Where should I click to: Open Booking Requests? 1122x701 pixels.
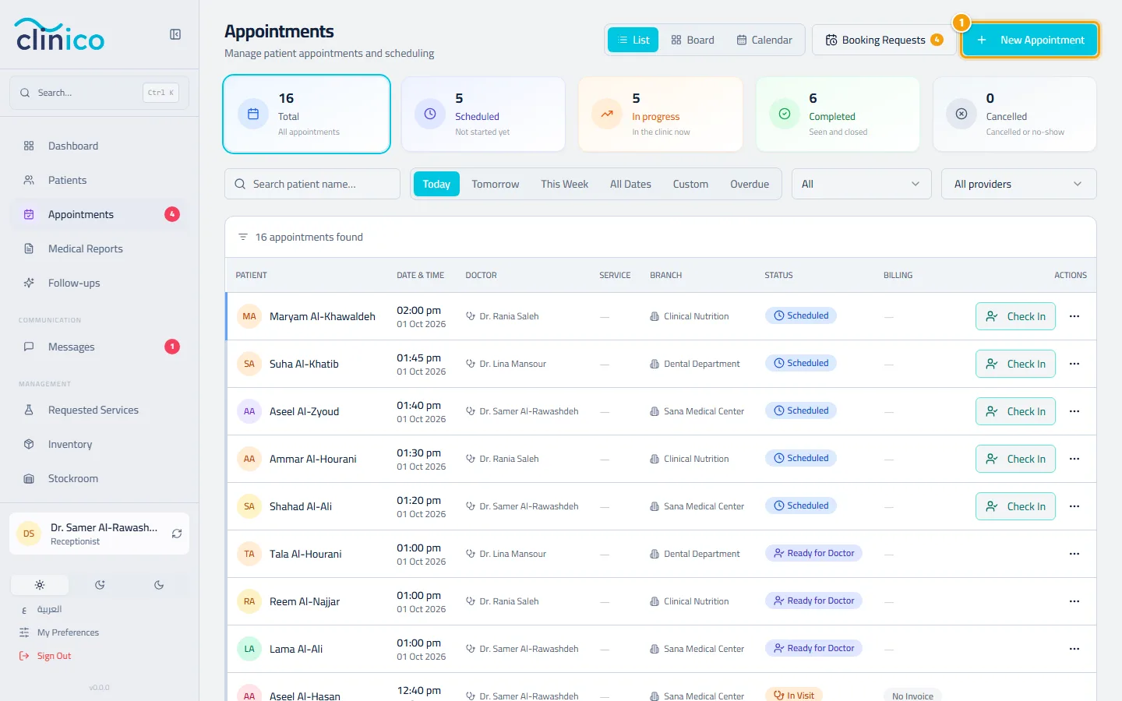pyautogui.click(x=884, y=40)
